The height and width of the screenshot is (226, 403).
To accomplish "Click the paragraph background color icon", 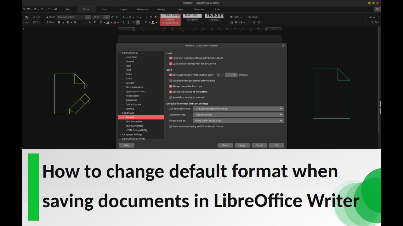I will click(x=153, y=22).
